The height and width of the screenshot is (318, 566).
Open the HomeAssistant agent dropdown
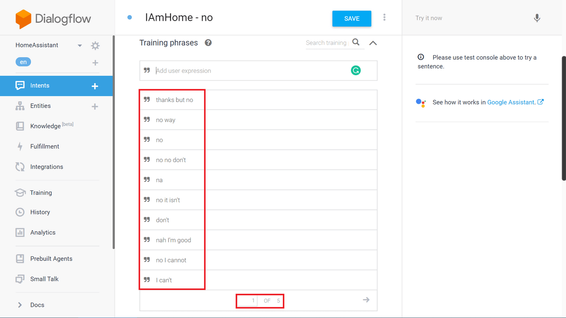coord(80,45)
